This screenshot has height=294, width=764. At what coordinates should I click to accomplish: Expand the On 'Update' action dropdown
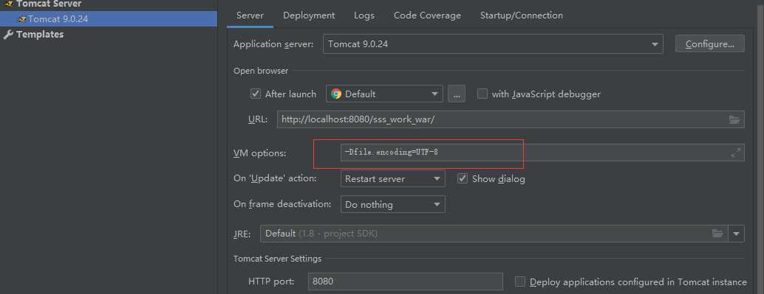point(393,178)
